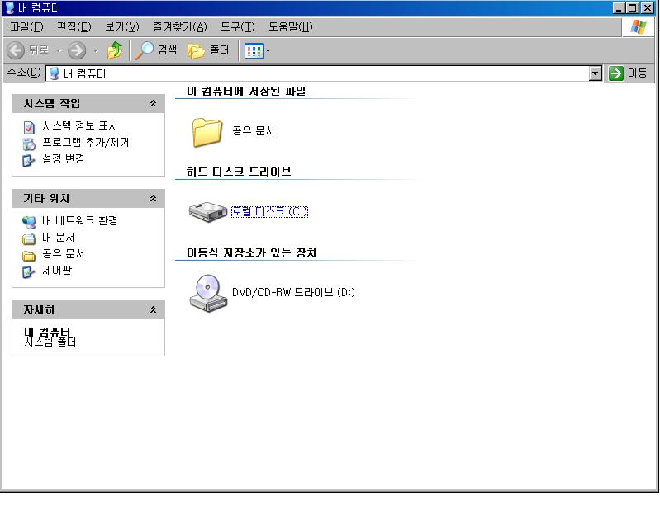660x514 pixels.
Task: Click the 검색 toolbar label
Action: coord(167,50)
